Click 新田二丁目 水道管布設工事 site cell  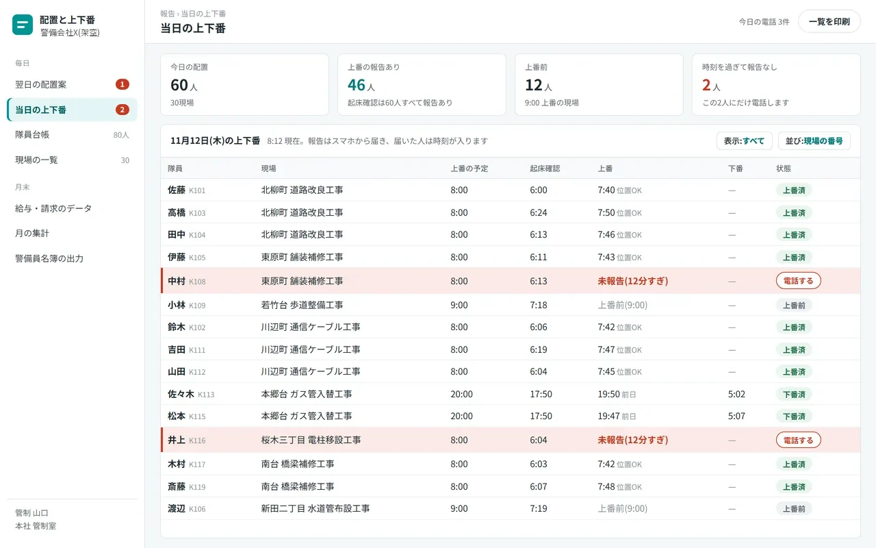(315, 509)
